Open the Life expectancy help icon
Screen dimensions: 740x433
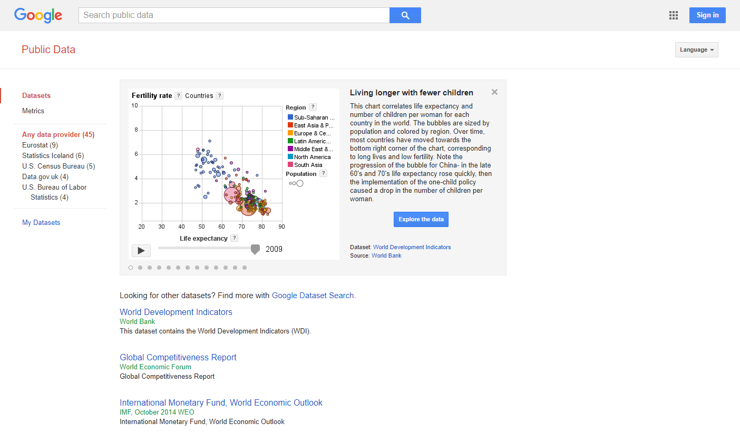(234, 238)
